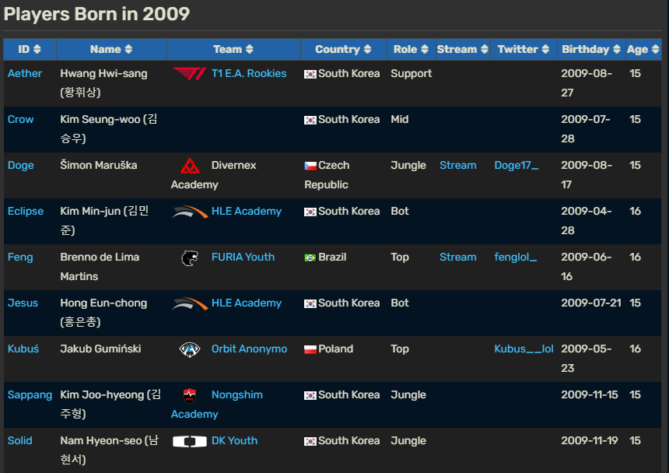Click the ID column header

tap(30, 50)
